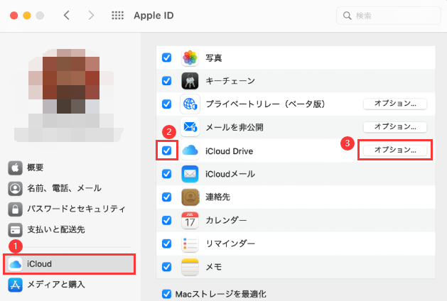
Task: Minimize the window with yellow button
Action: (27, 16)
